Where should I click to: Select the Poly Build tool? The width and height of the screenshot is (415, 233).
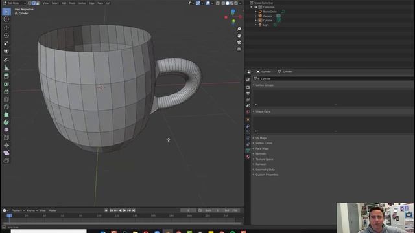6,115
